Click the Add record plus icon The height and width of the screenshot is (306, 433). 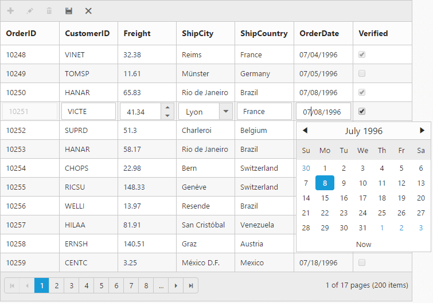[x=10, y=11]
